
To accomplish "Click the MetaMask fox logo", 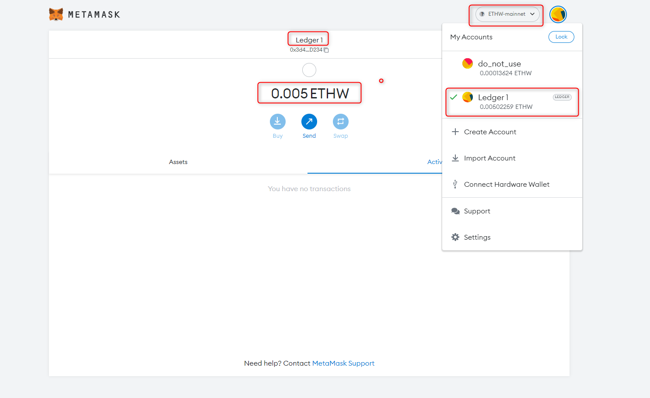I will (x=56, y=14).
